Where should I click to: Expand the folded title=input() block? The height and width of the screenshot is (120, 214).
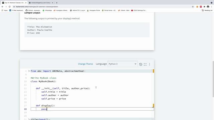29,119
